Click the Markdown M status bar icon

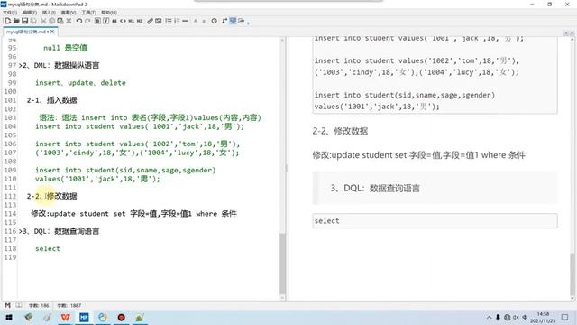pos(8,305)
